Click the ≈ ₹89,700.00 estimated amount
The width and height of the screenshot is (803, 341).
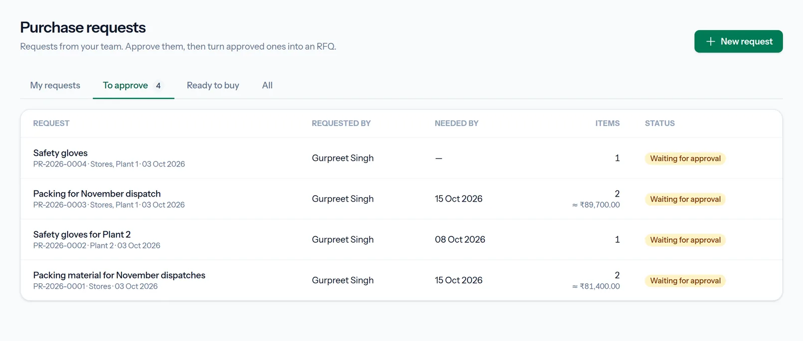596,205
